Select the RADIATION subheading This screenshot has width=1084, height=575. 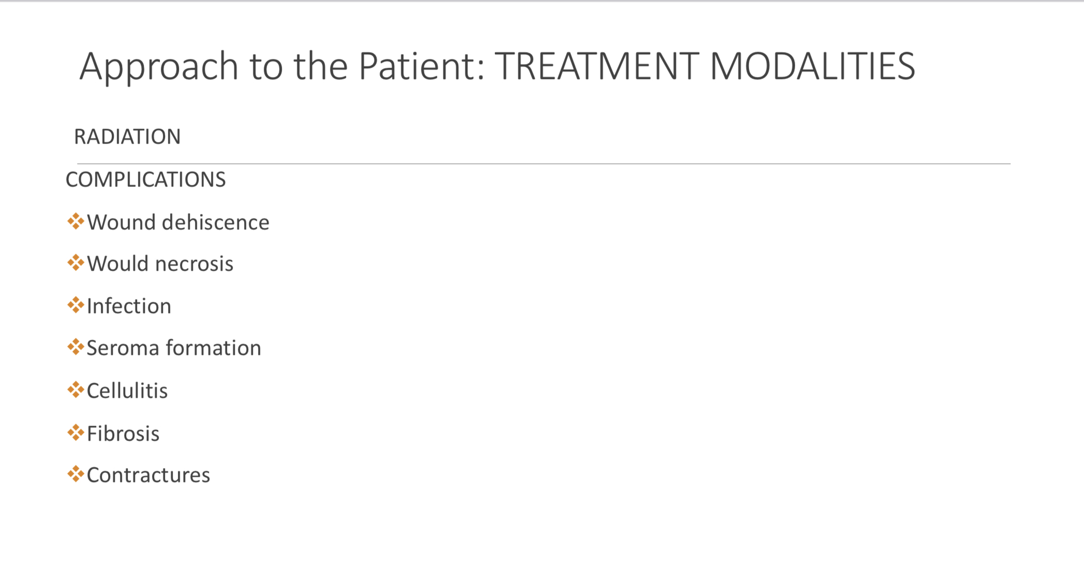[127, 137]
